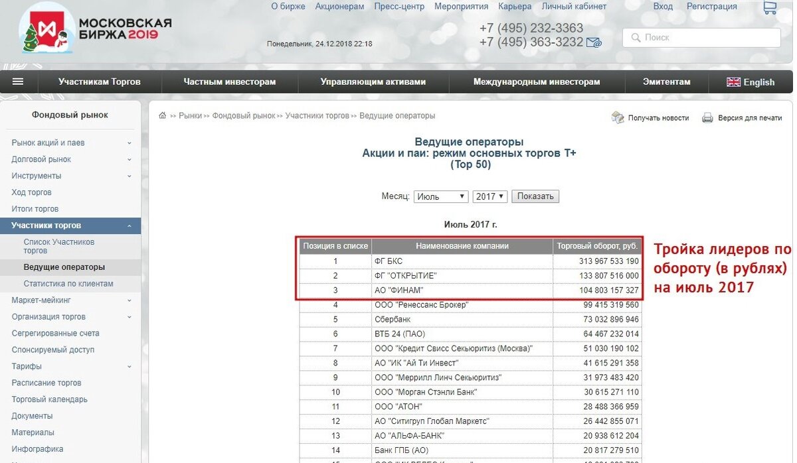
Task: Open Участники торгов breadcrumb link
Action: (317, 115)
